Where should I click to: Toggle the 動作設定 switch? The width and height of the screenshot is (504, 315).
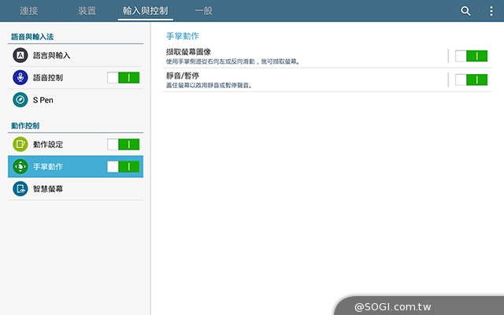[124, 144]
